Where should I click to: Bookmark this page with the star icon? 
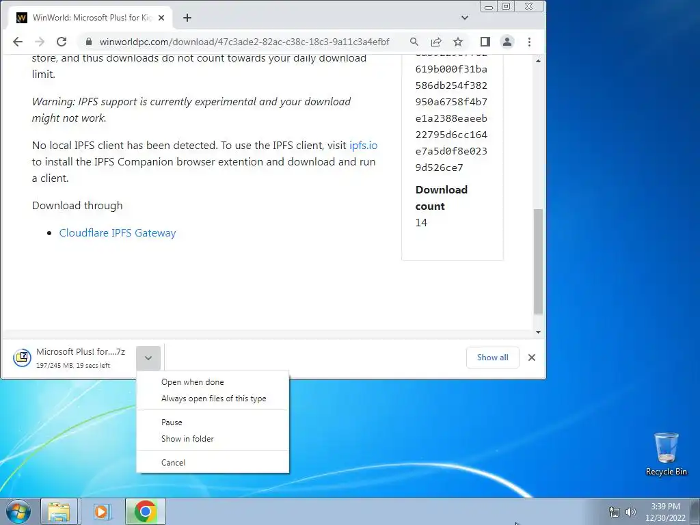[x=458, y=42]
